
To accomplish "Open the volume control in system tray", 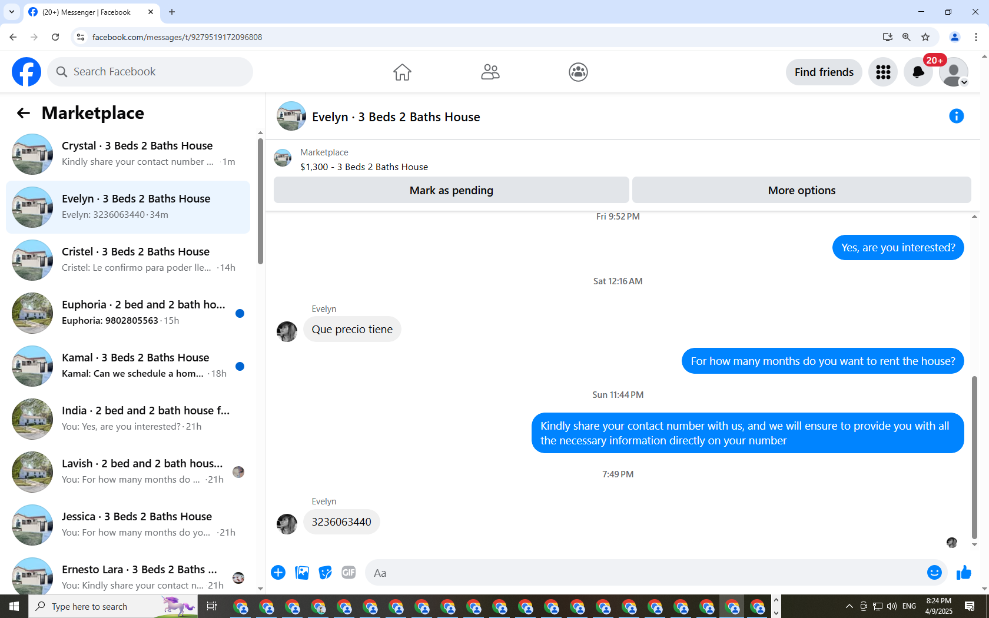I will (891, 606).
